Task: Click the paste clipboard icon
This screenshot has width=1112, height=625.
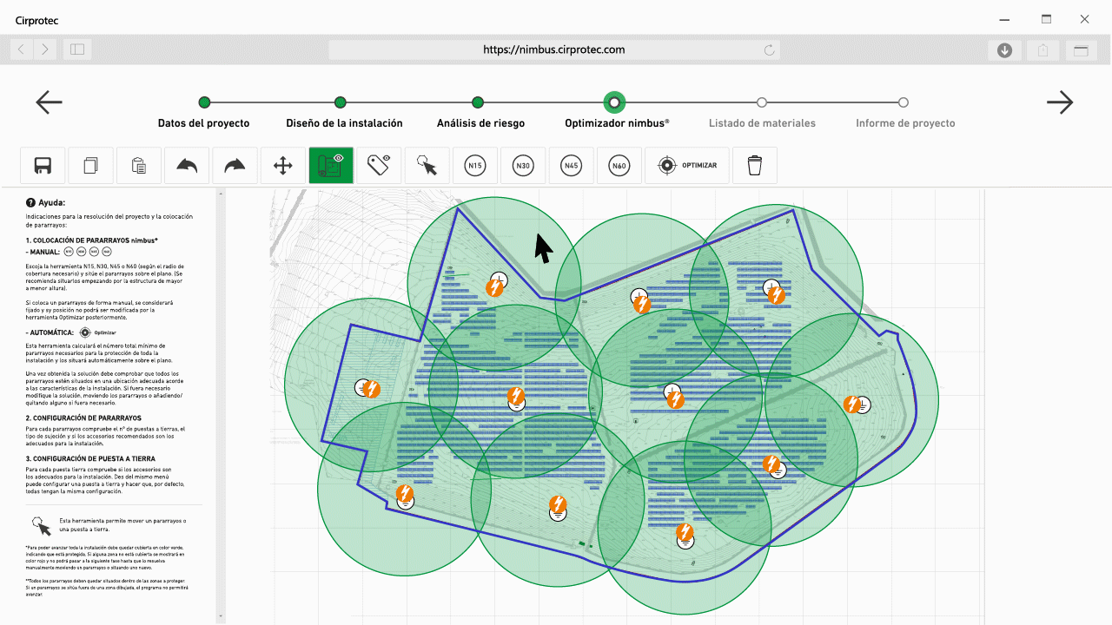Action: [x=138, y=165]
